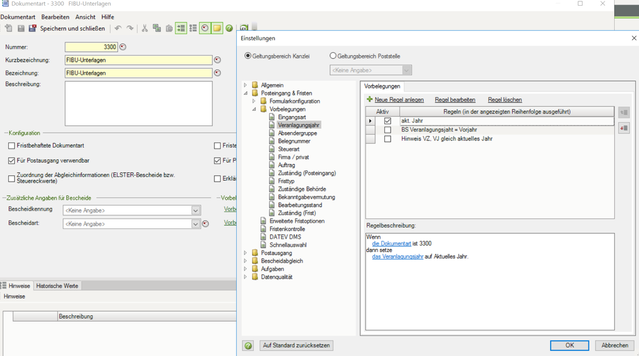Click the redo arrow icon
The height and width of the screenshot is (356, 639).
[130, 28]
